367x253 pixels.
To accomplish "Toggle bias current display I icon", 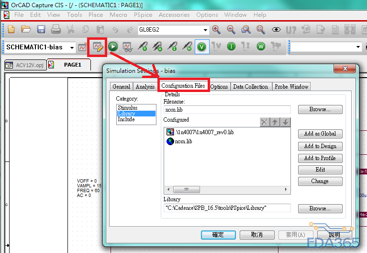I will pos(231,46).
